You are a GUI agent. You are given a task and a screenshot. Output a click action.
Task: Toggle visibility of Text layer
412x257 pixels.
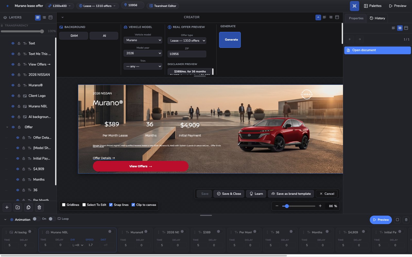[13, 43]
